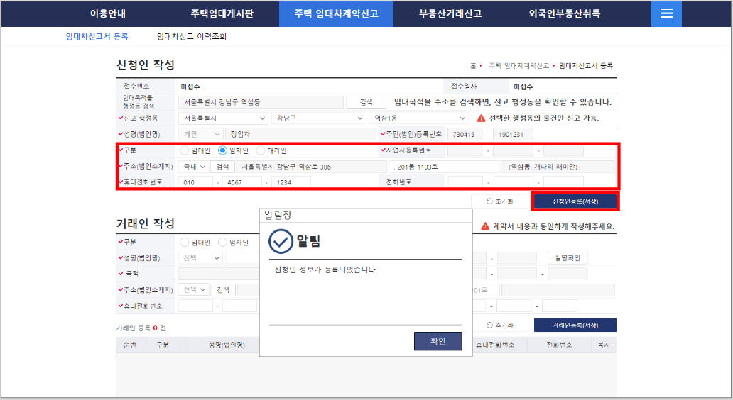Image resolution: width=733 pixels, height=400 pixels.
Task: Click 검색 button for 임대목적물 행정동
Action: 366,102
